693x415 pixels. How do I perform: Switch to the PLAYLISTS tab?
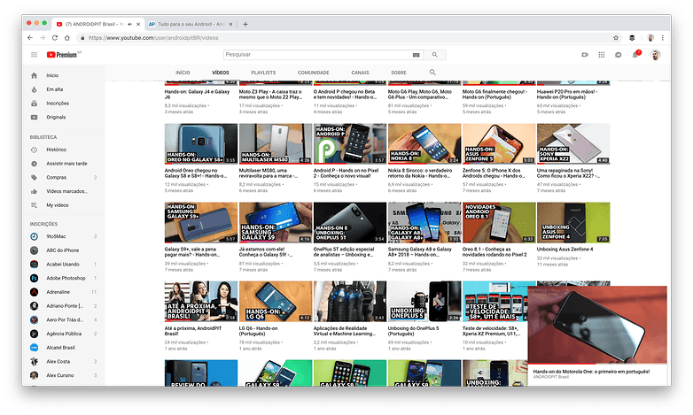pyautogui.click(x=263, y=73)
